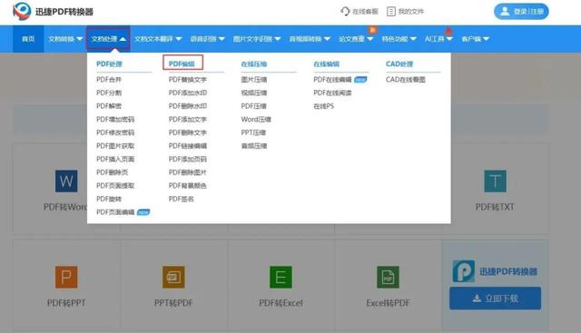
Task: Click the 我的文件 document icon
Action: click(x=391, y=12)
